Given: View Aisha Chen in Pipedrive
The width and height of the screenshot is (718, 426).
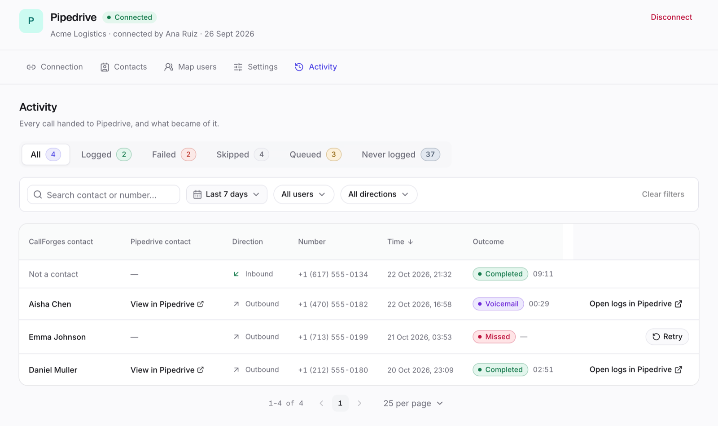Looking at the screenshot, I should (x=167, y=304).
